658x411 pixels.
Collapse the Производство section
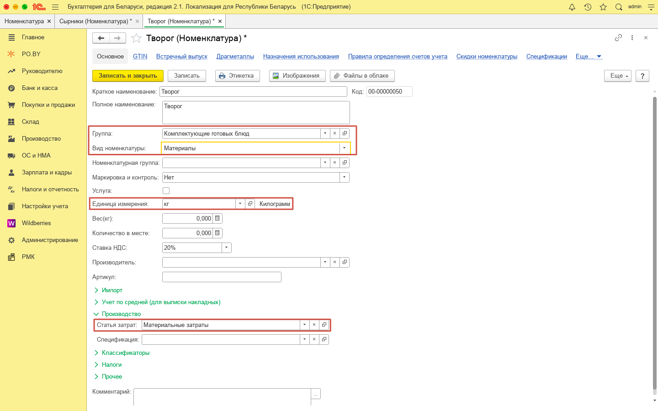(x=121, y=314)
